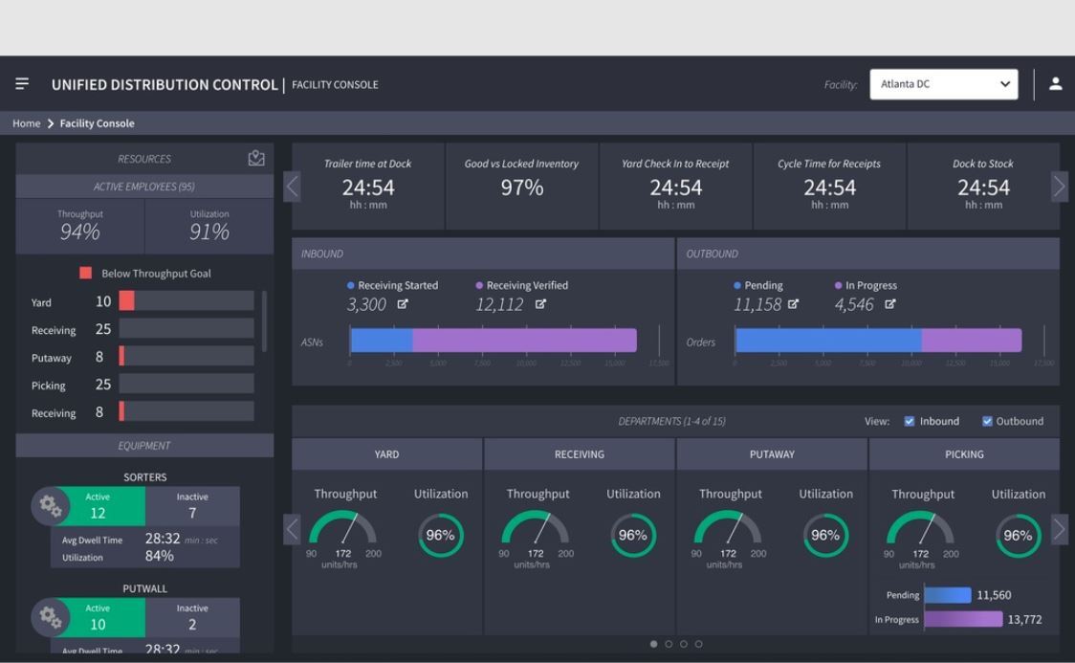
Task: Select the Putwall Inactive 2 tab
Action: (x=192, y=617)
